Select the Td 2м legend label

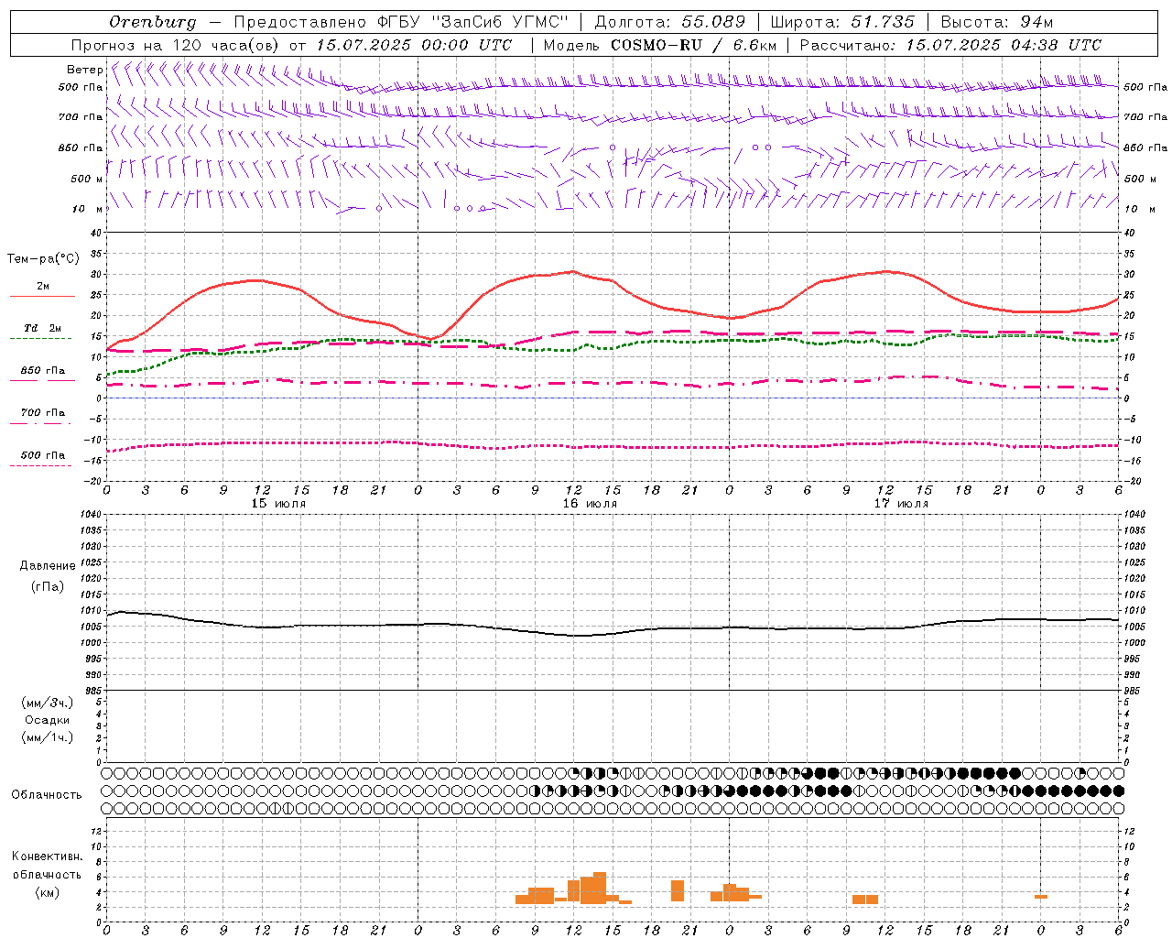(x=43, y=328)
